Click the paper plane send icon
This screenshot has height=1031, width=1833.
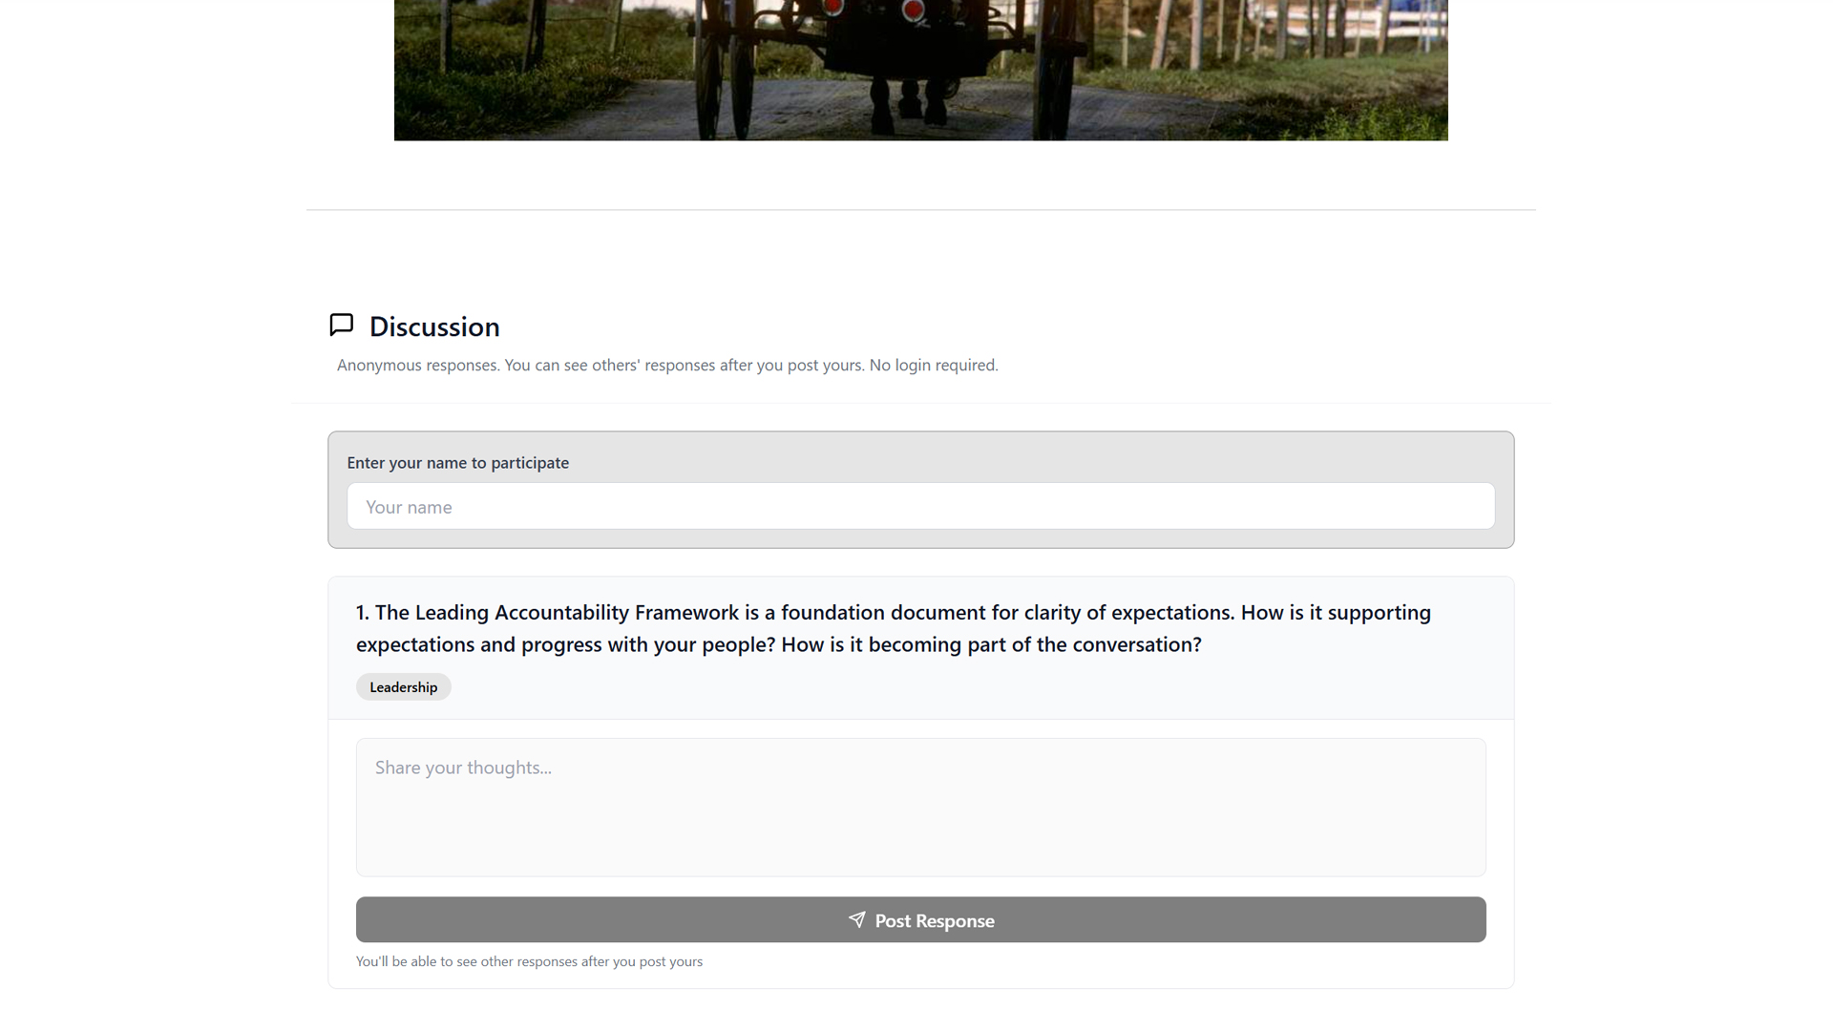point(856,919)
